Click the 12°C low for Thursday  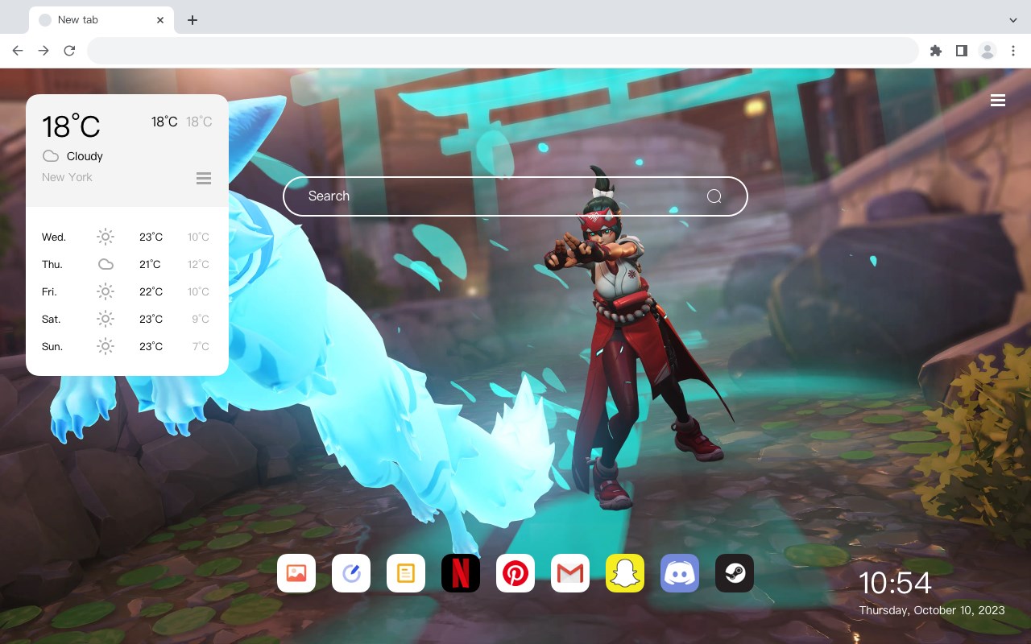pos(198,265)
